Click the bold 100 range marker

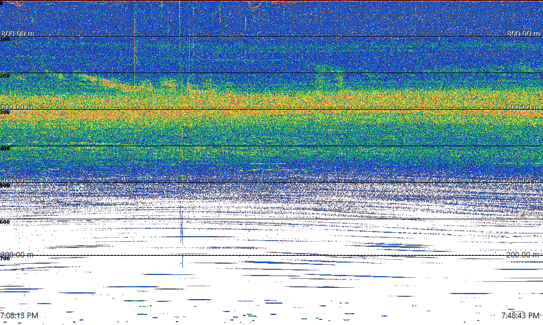[5, 39]
